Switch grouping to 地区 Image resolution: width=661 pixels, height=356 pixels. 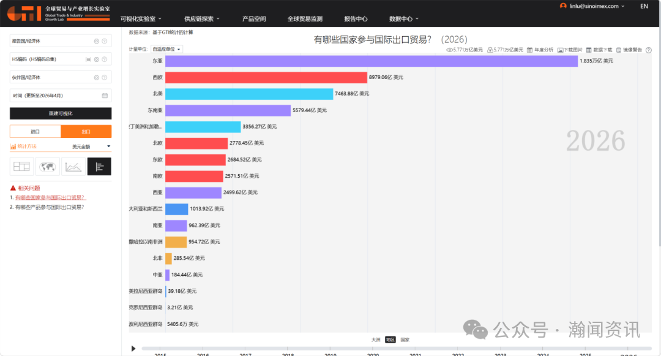[390, 339]
